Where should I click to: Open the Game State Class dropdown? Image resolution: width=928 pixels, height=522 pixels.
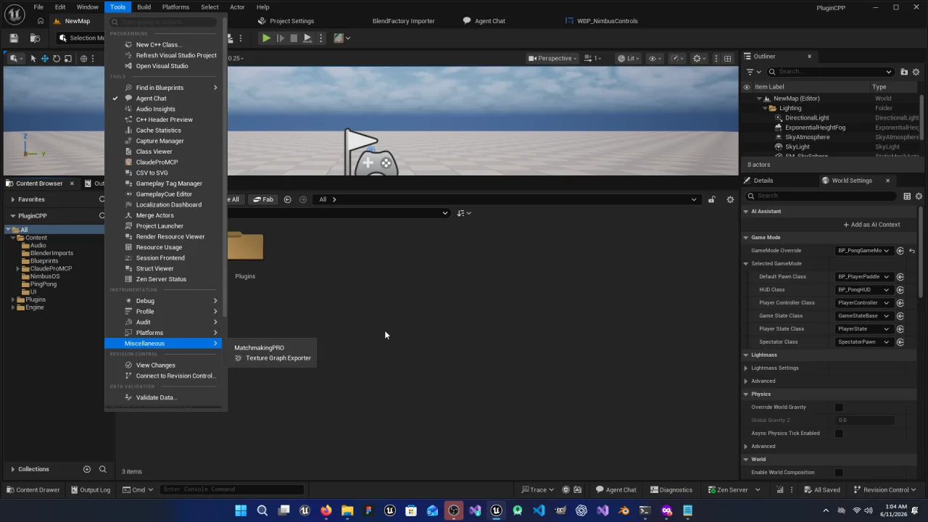coord(863,316)
